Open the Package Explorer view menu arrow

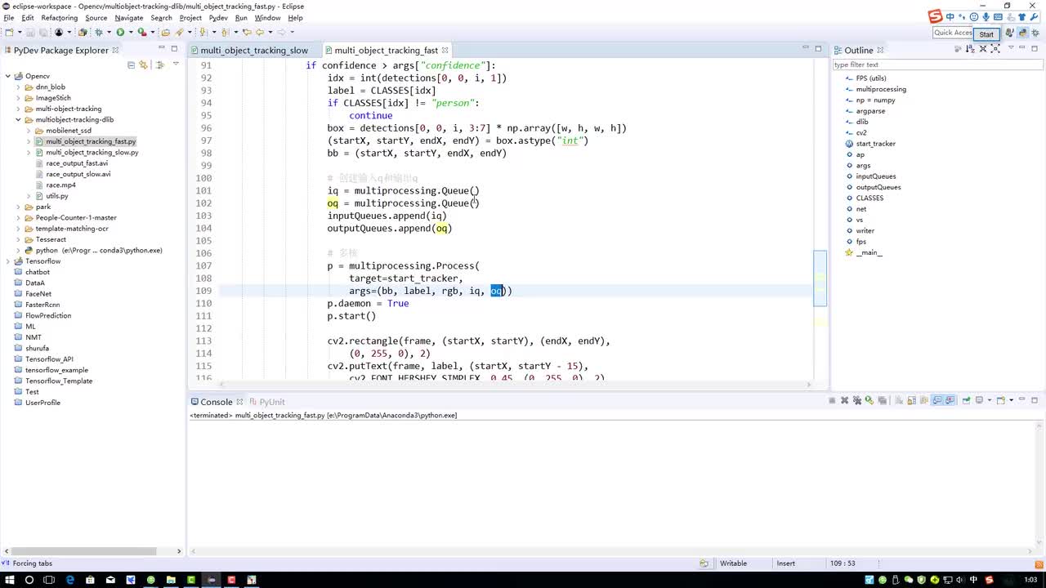(175, 65)
